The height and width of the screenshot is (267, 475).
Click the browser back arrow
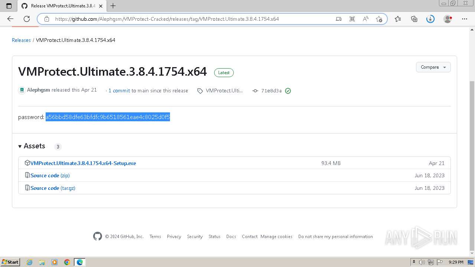[x=10, y=19]
